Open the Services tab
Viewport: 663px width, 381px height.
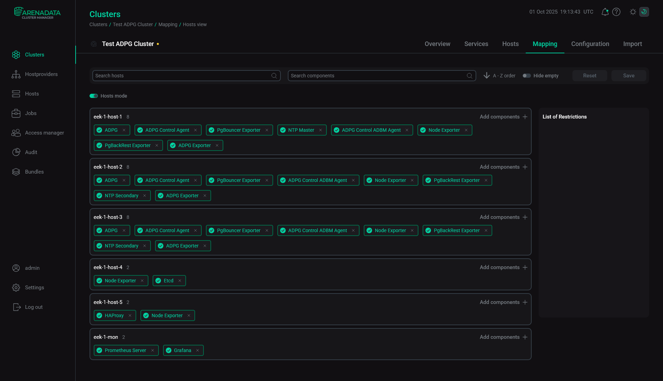pos(476,44)
